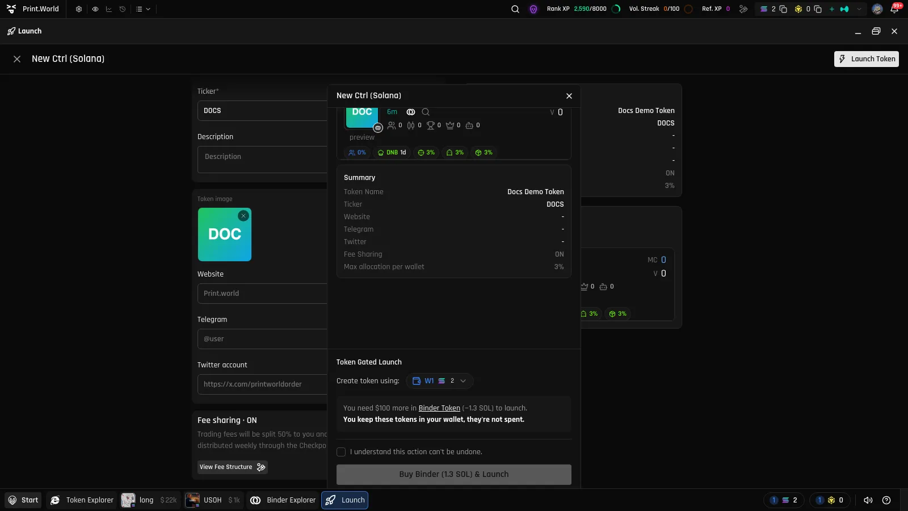This screenshot has height=511, width=908.
Task: Open the history clock icon in top toolbar
Action: click(x=122, y=9)
